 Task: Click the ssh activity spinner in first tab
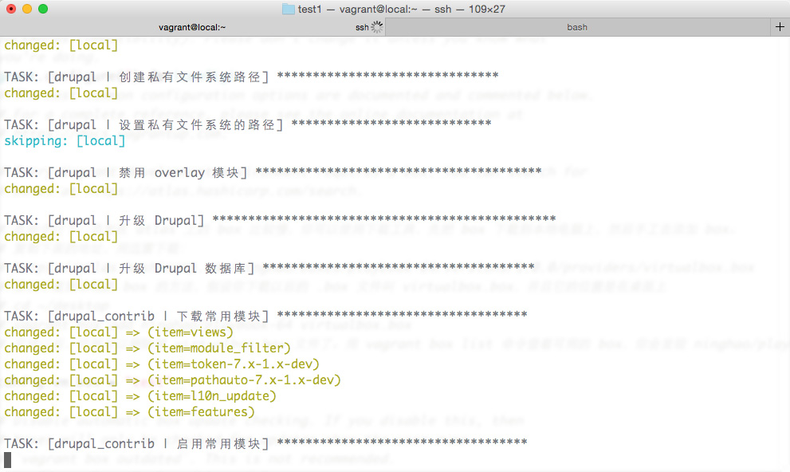[377, 27]
